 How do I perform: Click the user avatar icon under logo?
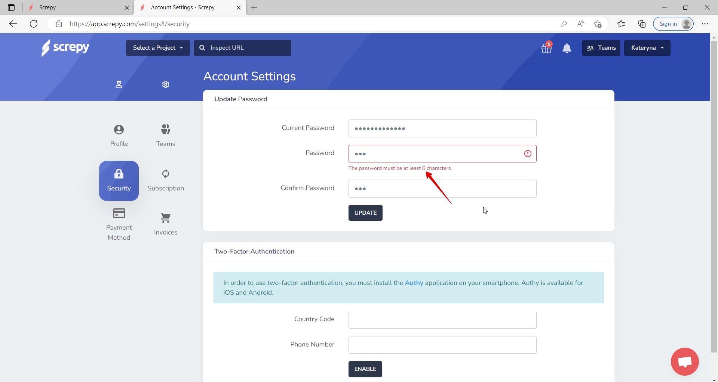point(119,84)
